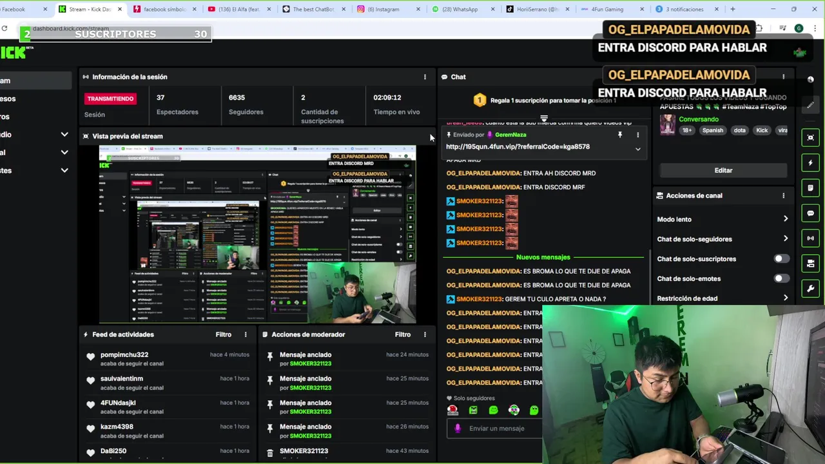Image resolution: width=825 pixels, height=464 pixels.
Task: Click the broadcast signal icon in right sidebar
Action: coord(811,238)
